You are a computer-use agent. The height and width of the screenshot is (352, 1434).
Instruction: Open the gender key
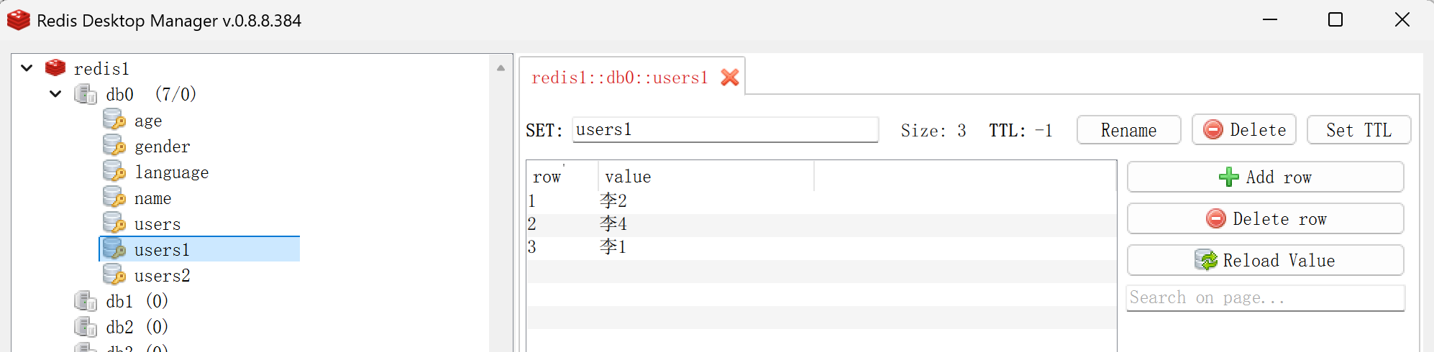pos(163,147)
